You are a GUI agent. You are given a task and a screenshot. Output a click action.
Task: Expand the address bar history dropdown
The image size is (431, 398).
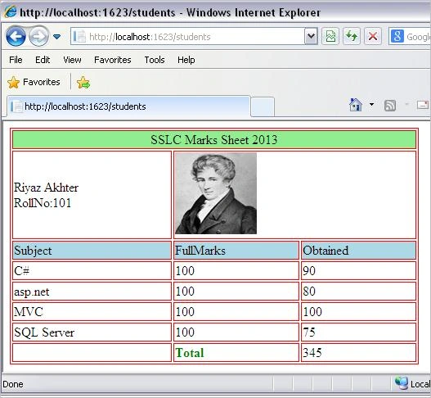(x=311, y=36)
